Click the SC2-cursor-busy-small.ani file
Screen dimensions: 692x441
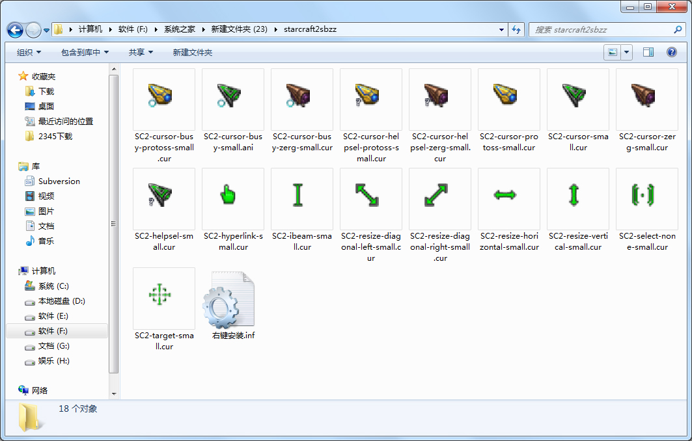(232, 96)
